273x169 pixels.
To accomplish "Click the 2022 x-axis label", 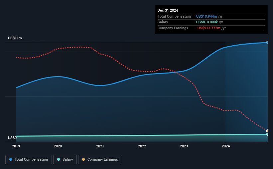I will [142, 146].
